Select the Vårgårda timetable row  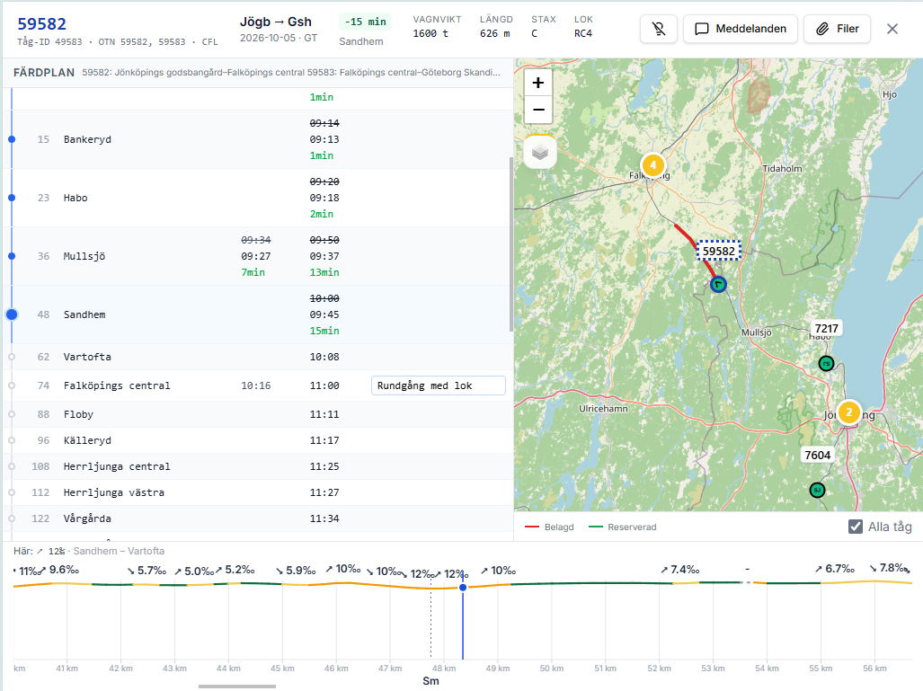(x=258, y=518)
